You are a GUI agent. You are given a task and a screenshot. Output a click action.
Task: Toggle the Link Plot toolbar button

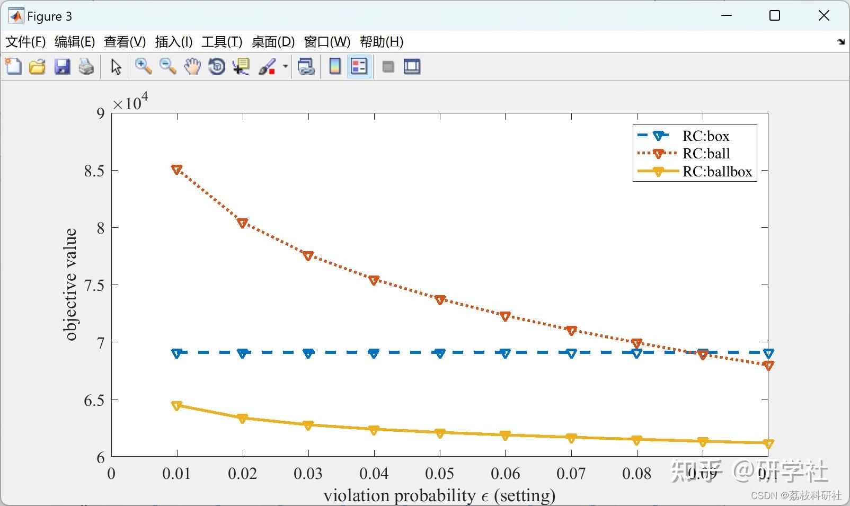[x=306, y=67]
